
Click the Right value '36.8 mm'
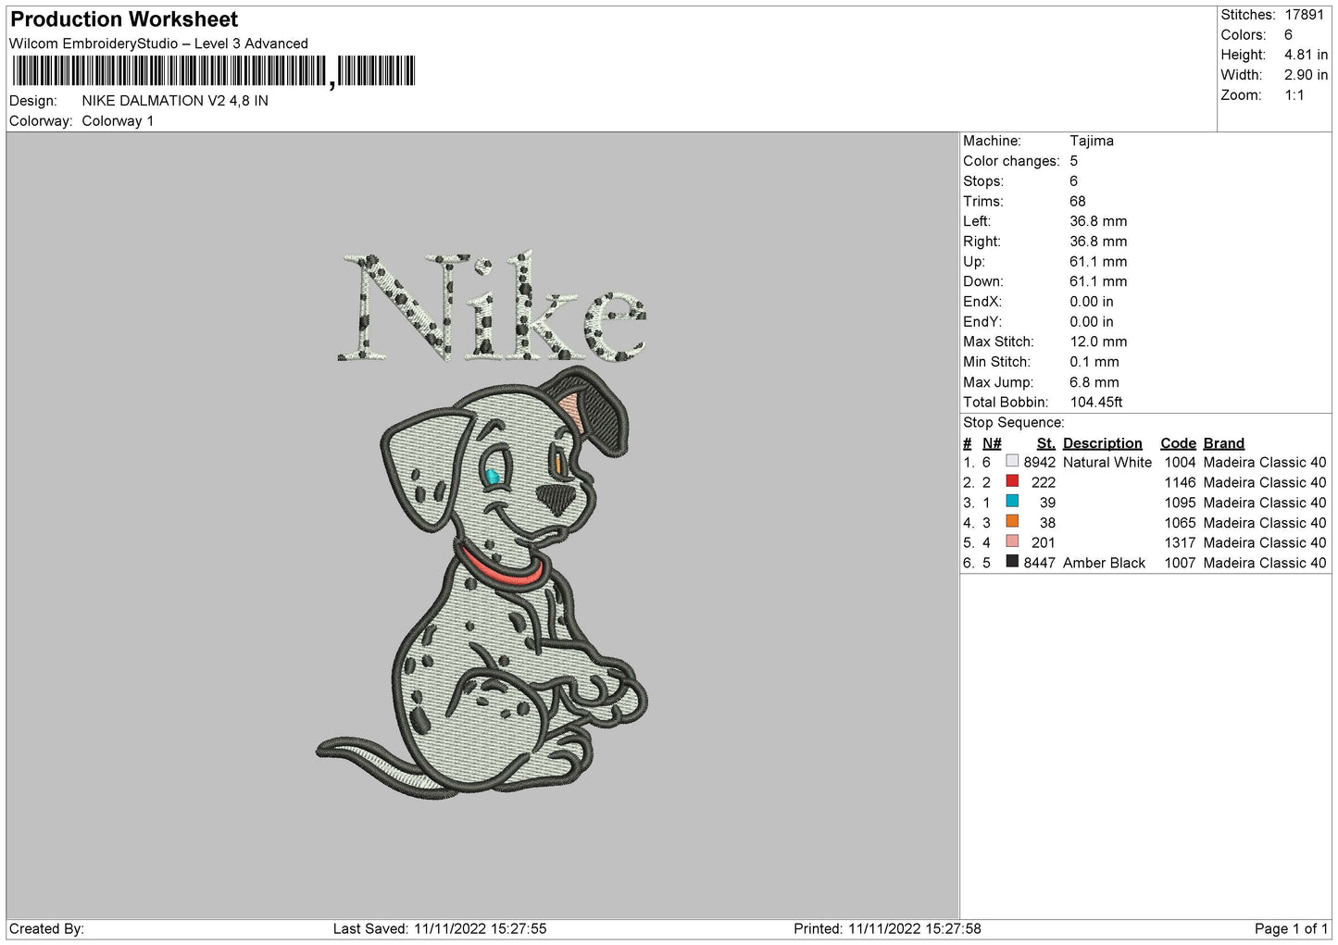click(1098, 242)
